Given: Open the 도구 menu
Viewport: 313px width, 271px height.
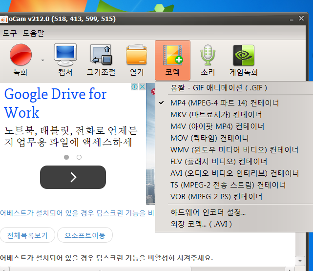Looking at the screenshot, I should 10,33.
